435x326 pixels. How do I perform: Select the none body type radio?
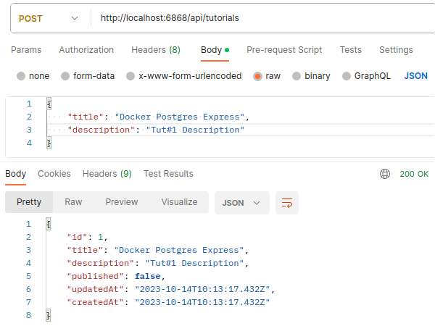21,76
